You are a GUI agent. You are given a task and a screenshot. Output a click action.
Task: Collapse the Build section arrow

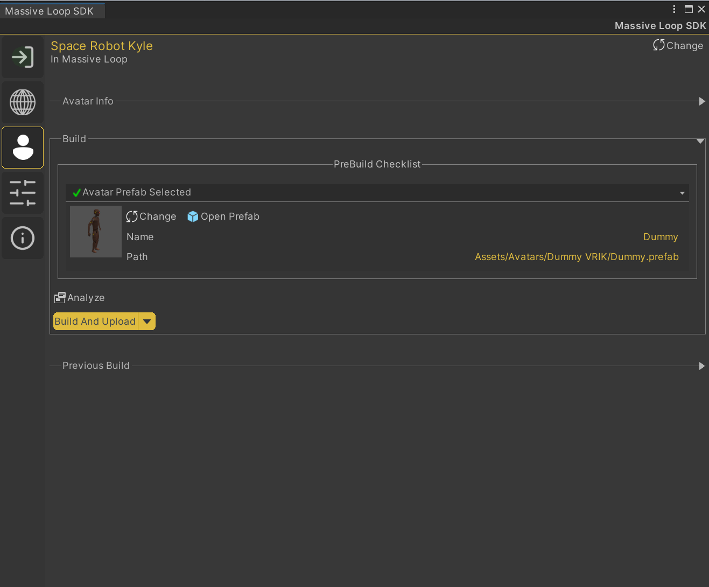(700, 141)
